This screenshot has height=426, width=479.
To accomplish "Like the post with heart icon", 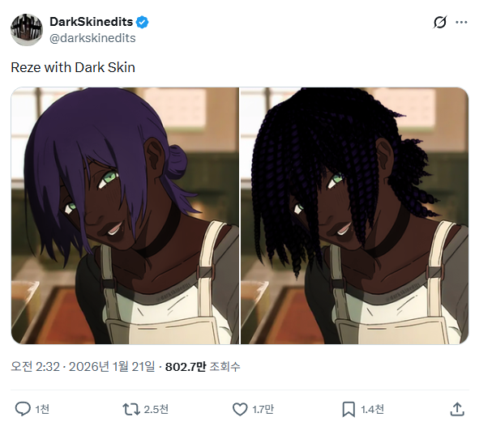I will (x=240, y=409).
